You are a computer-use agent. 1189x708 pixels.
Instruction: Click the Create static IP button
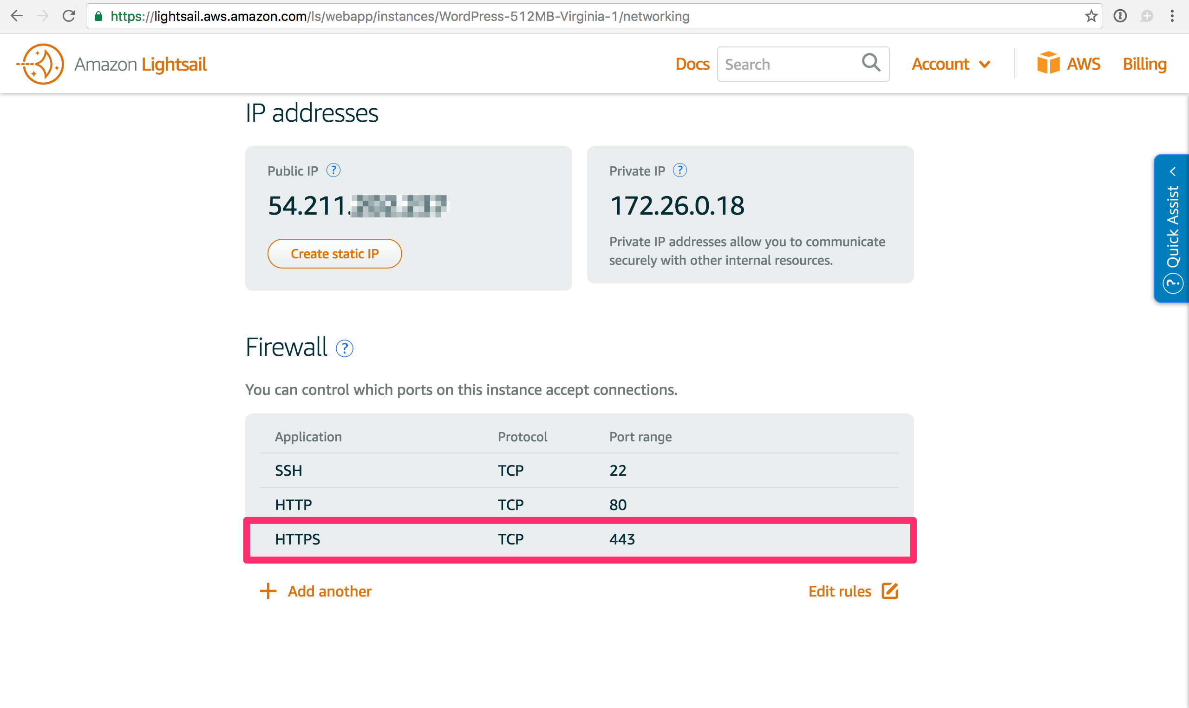pyautogui.click(x=334, y=253)
